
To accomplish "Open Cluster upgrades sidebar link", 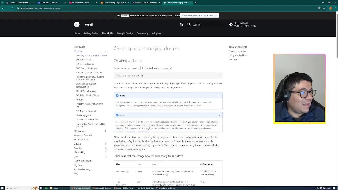I will pyautogui.click(x=84, y=115).
